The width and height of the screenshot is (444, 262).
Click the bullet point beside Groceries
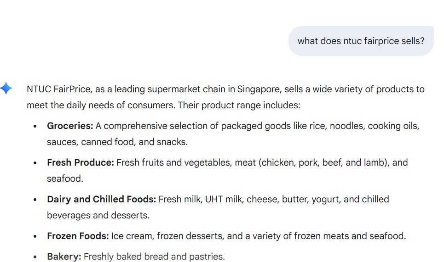(x=35, y=126)
